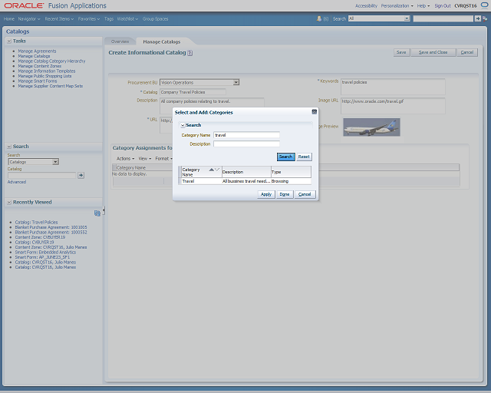Image resolution: width=491 pixels, height=393 pixels.
Task: Open the Format menu in Category Assignments
Action: pos(163,159)
